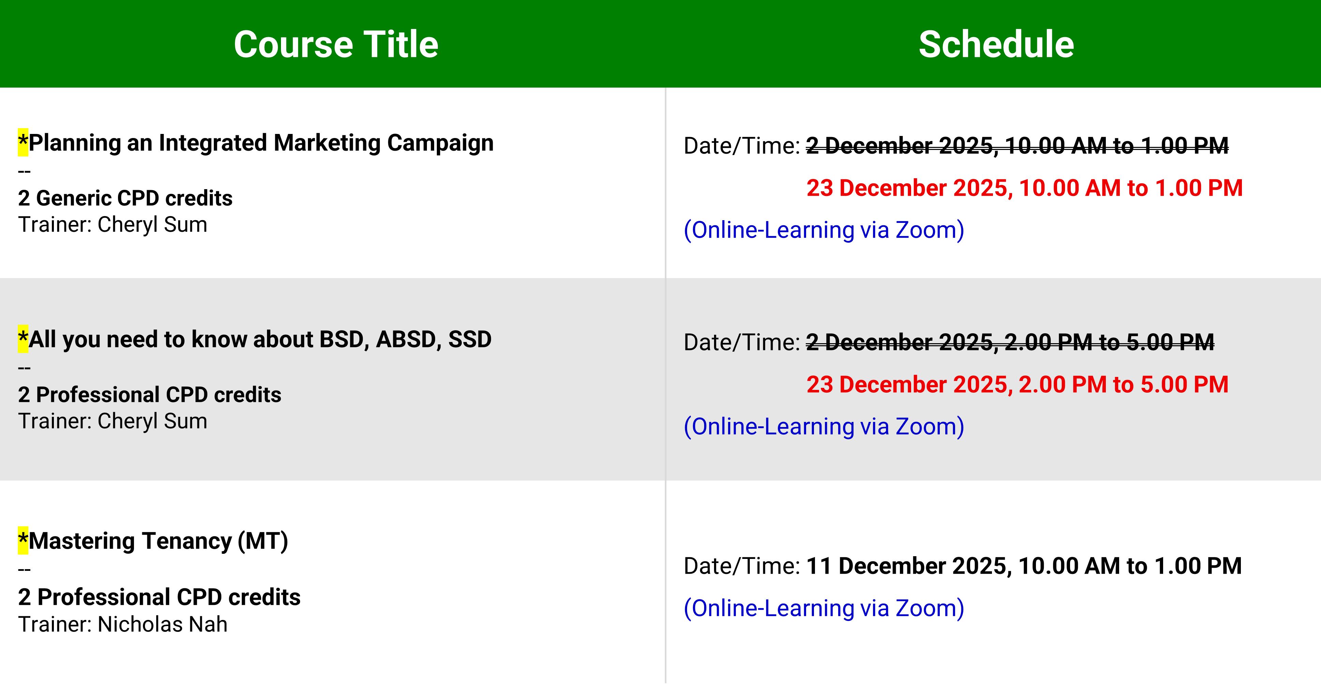Click yellow asterisk before Planning an Integrated Marketing
This screenshot has width=1321, height=684.
tap(23, 142)
